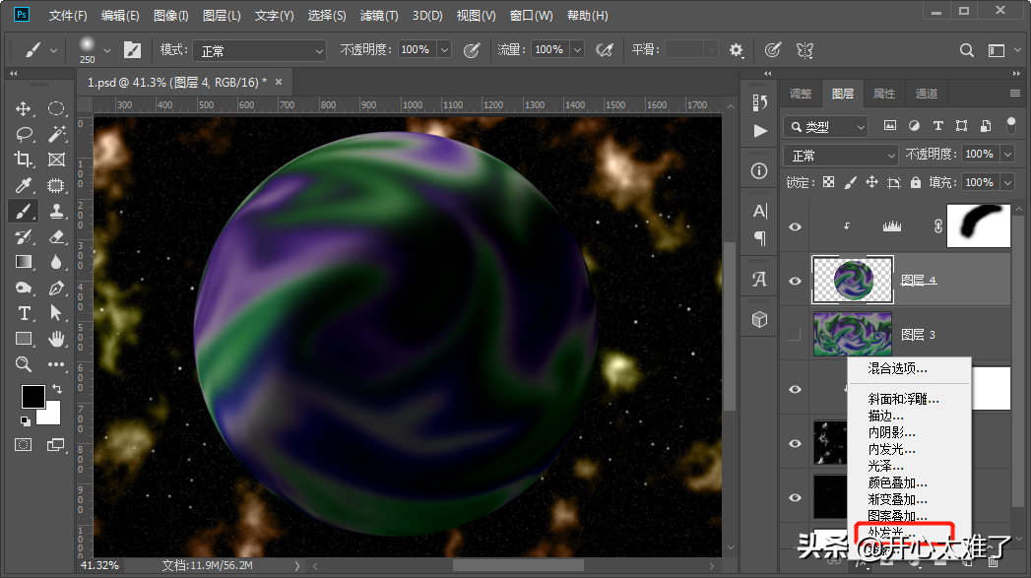Select the Magic Wand tool

tap(56, 134)
